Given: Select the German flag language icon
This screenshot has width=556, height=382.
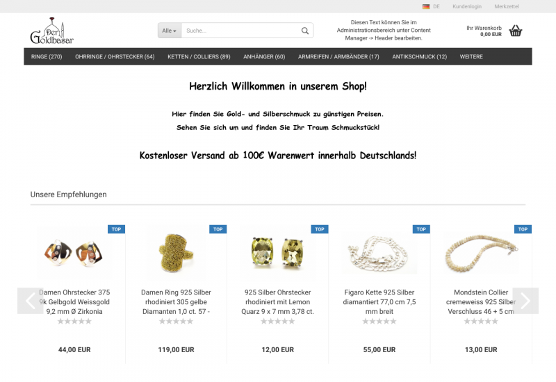Looking at the screenshot, I should tap(426, 6).
